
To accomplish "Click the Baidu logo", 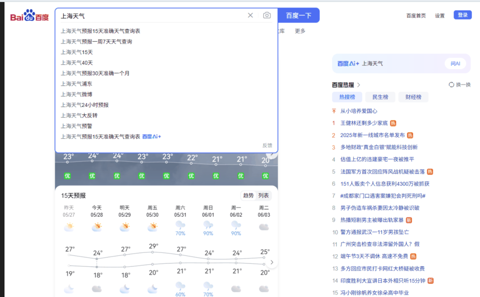I will tap(30, 16).
